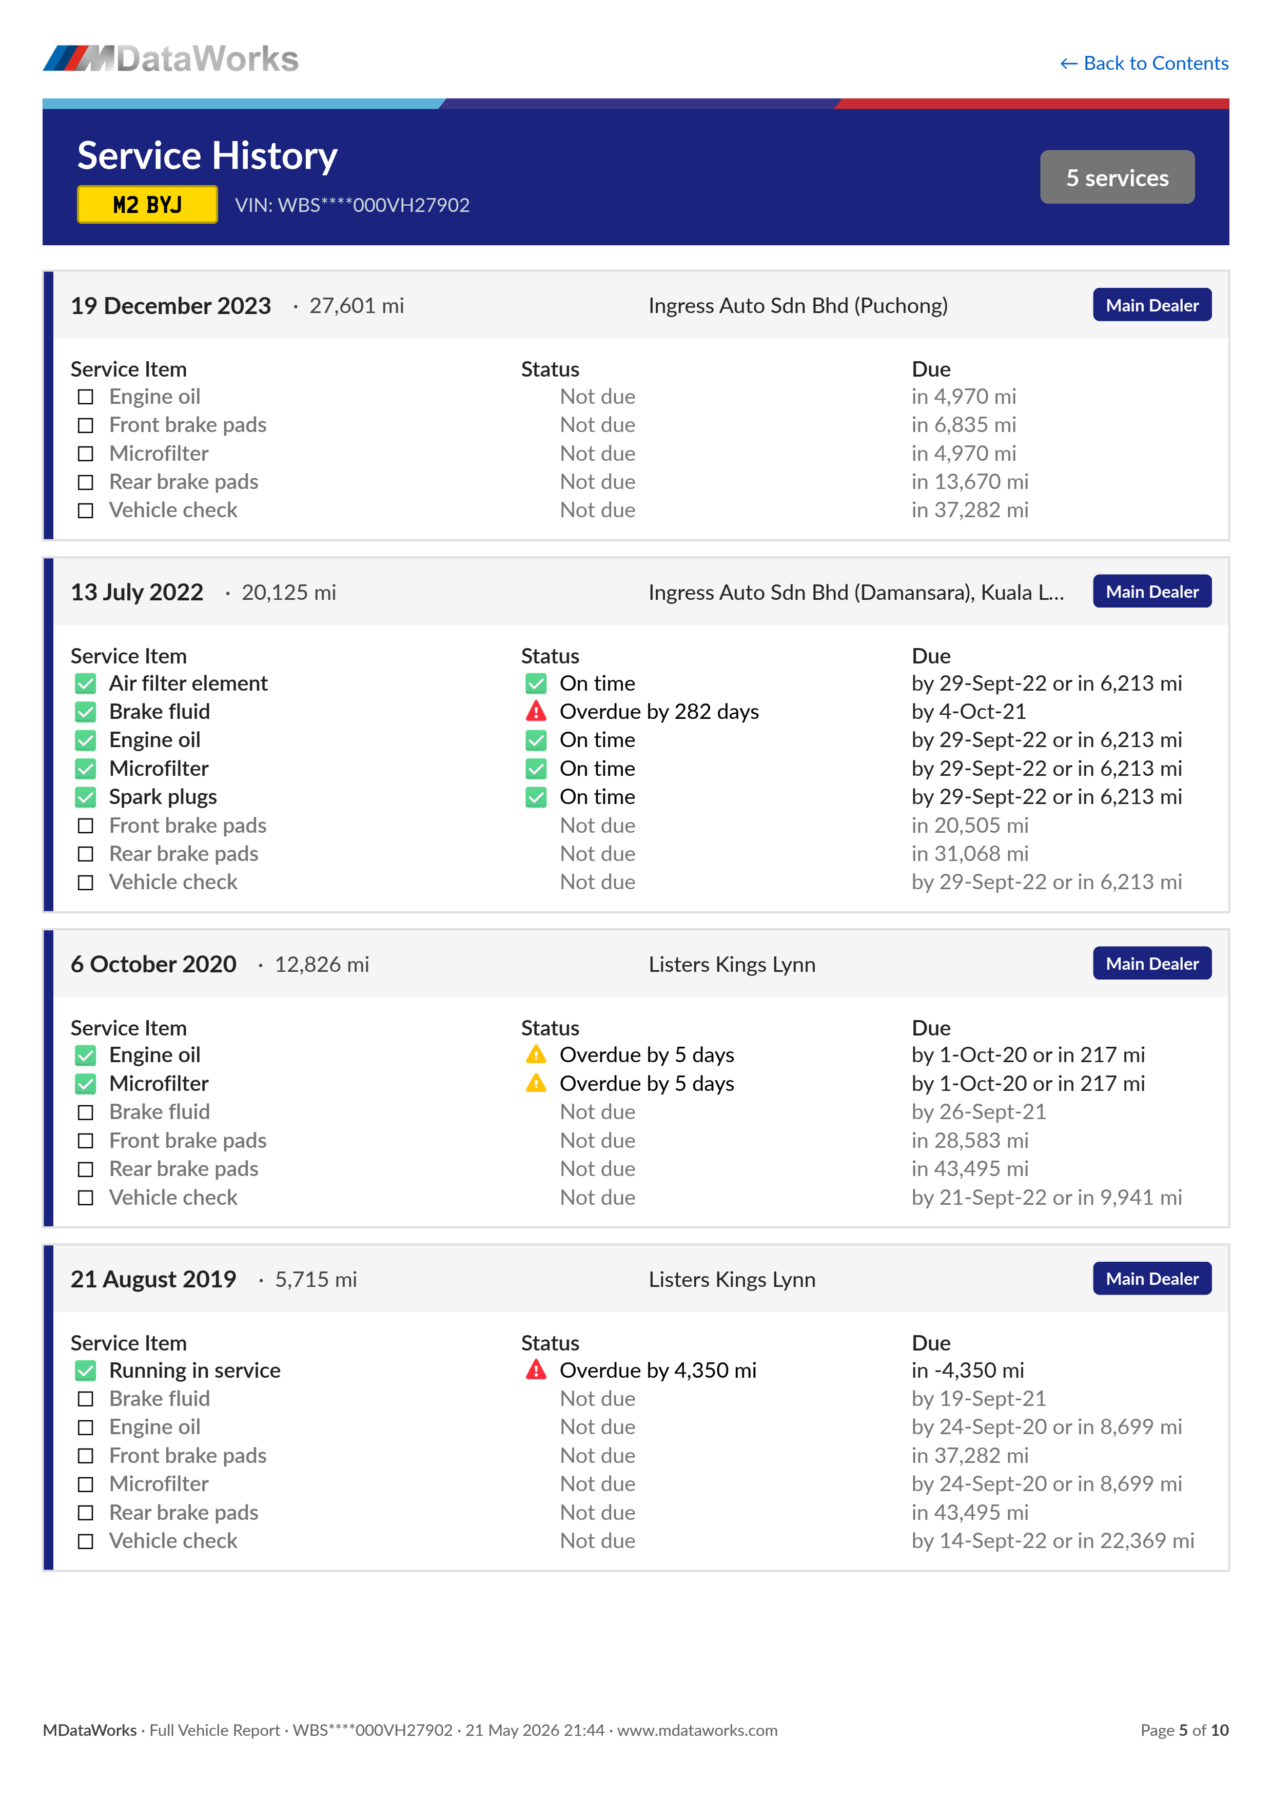The image size is (1272, 1800).
Task: Toggle checked Microfilter box in October 2020 service
Action: [x=85, y=1084]
